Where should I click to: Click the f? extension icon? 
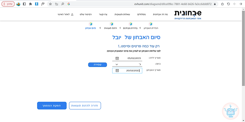click(x=43, y=4)
